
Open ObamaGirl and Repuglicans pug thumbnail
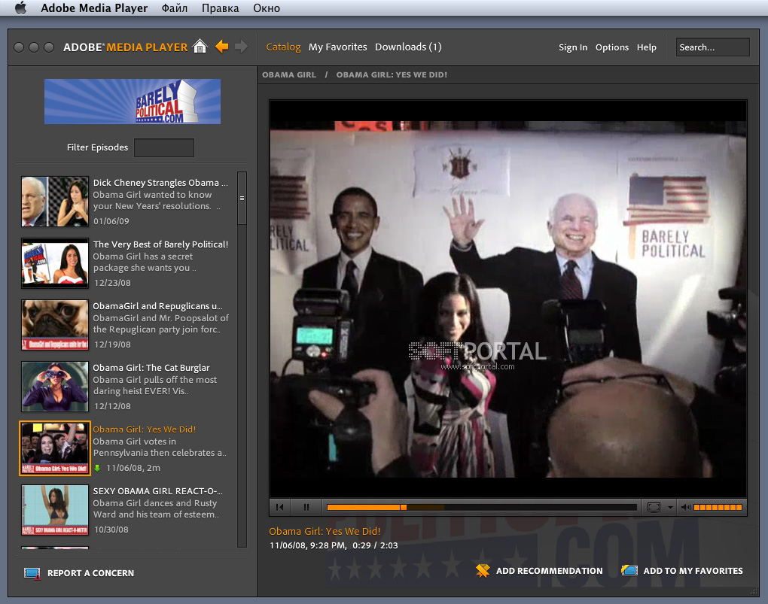55,324
